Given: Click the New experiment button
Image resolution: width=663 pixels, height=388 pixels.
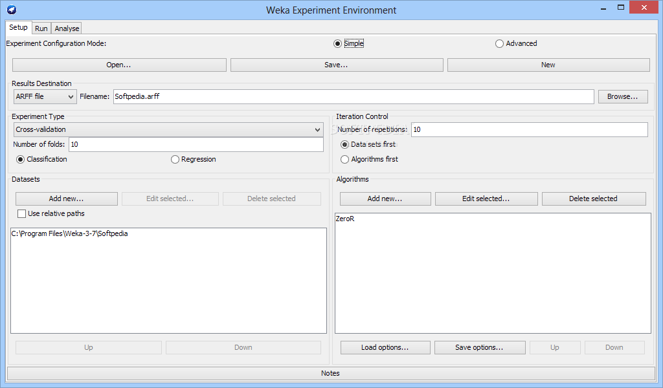Looking at the screenshot, I should click(548, 65).
